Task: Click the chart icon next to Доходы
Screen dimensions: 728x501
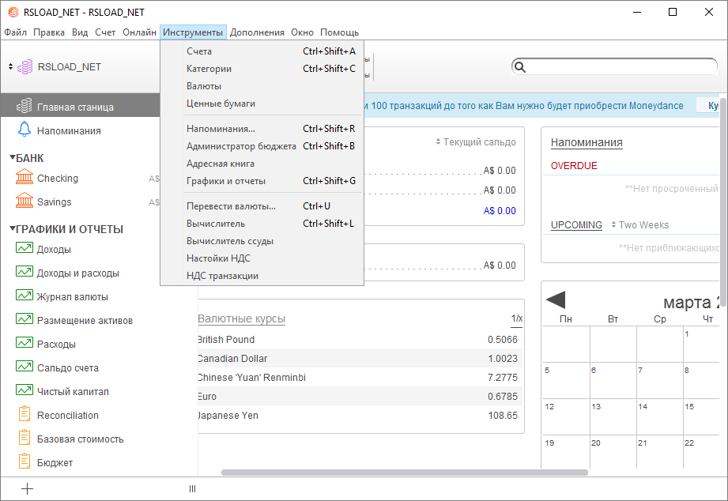Action: tap(25, 248)
